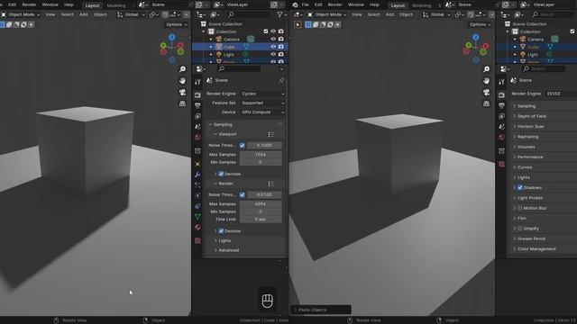
Task: Toggle Shadows checkbox in right window
Action: tap(520, 188)
